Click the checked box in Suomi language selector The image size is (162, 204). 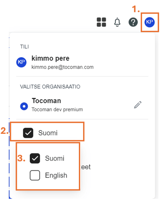(x=28, y=133)
